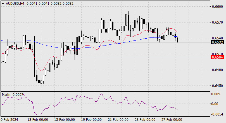
Task: Click the 9 Feb 2024 date label
Action: [x=9, y=119]
